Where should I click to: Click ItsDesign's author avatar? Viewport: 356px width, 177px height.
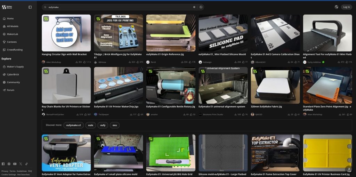click(x=200, y=62)
